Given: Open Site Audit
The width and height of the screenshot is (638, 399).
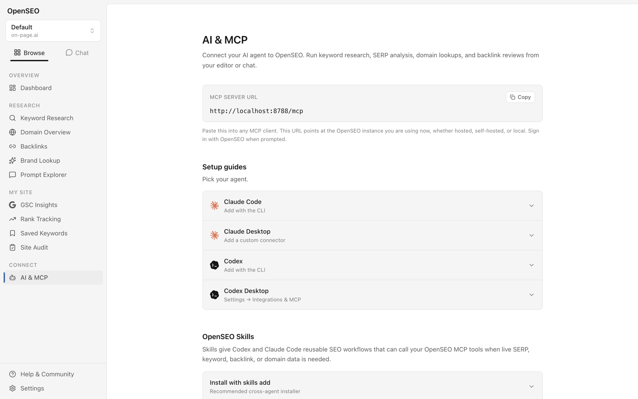Looking at the screenshot, I should click(x=53, y=247).
